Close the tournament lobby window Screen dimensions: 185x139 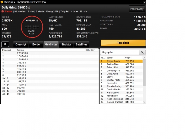pyautogui.click(x=145, y=2)
